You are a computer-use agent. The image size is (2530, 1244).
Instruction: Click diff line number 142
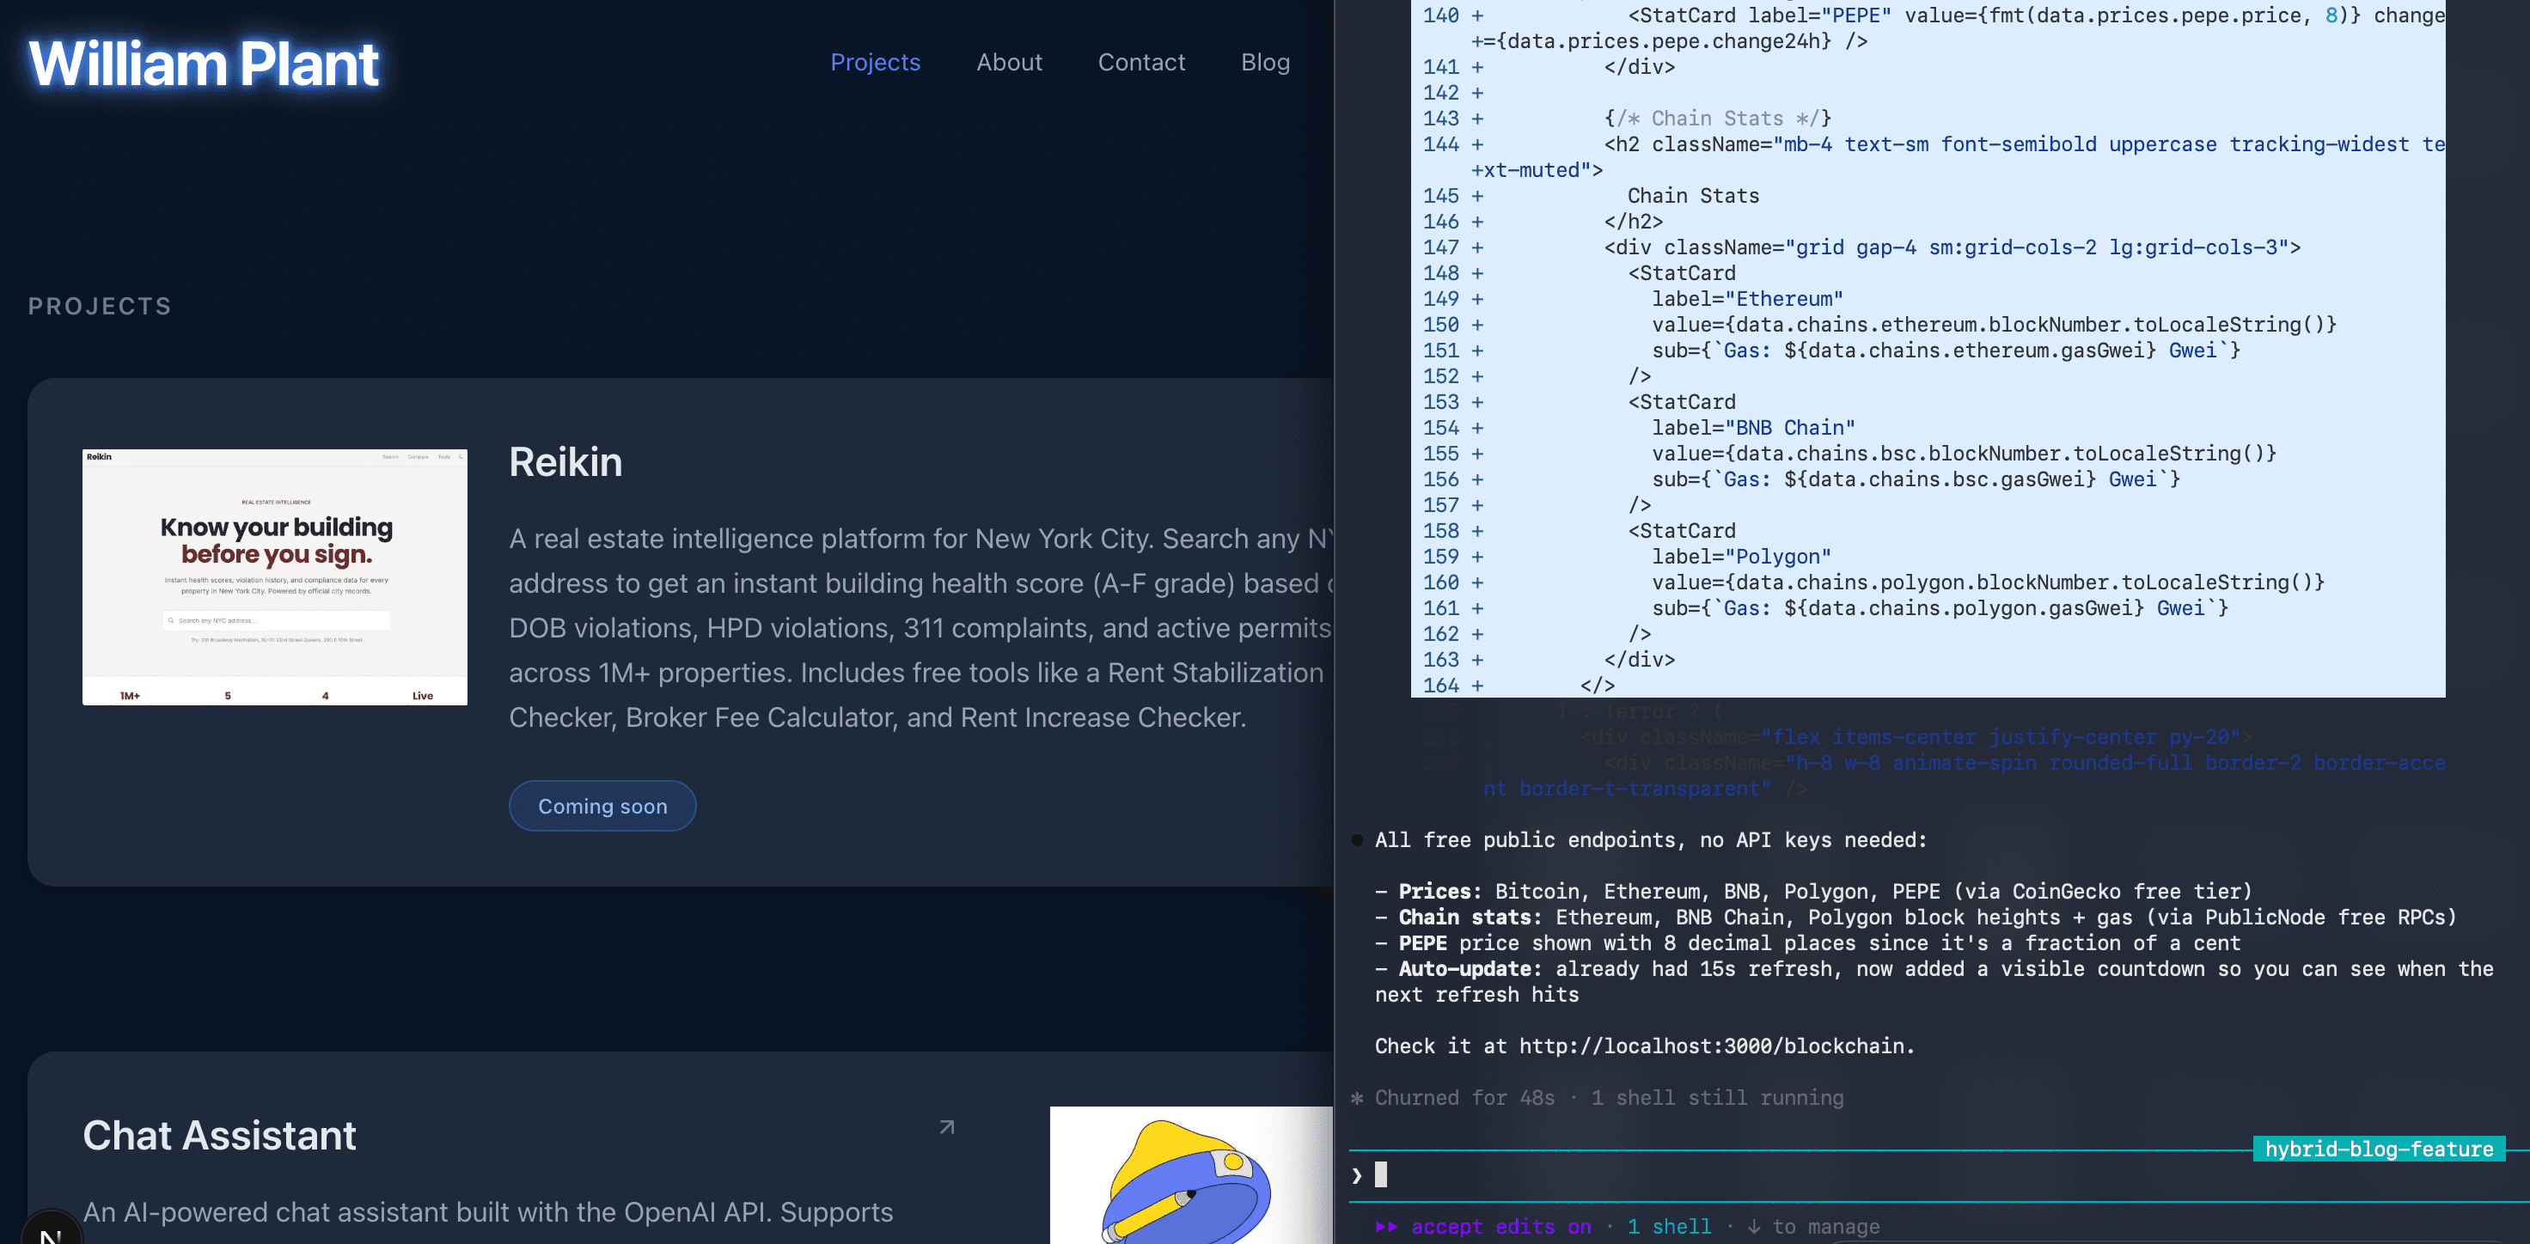(1441, 92)
